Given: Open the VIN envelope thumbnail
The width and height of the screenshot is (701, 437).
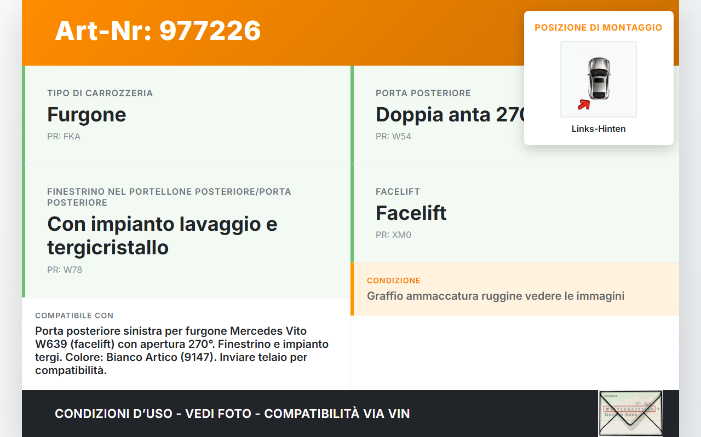Looking at the screenshot, I should pyautogui.click(x=630, y=413).
